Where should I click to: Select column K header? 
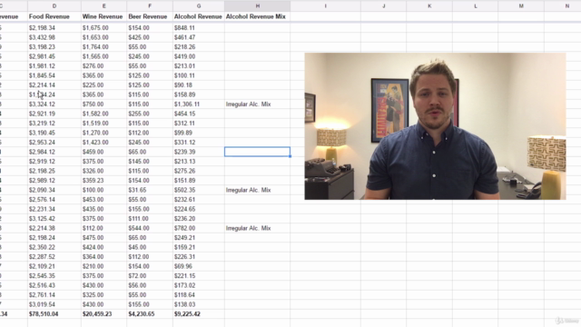(x=429, y=6)
